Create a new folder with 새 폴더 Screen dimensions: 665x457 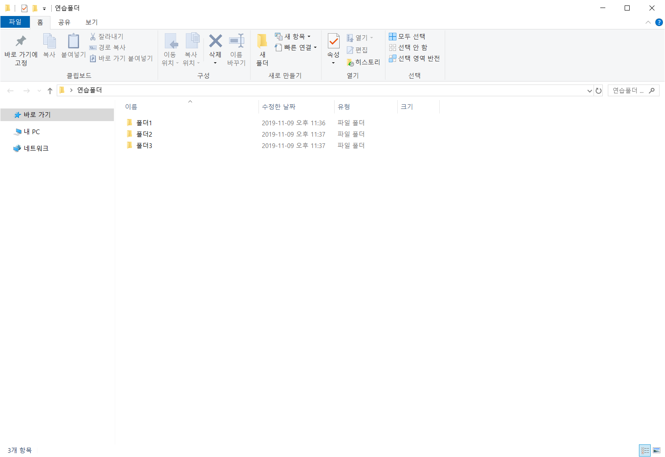tap(262, 50)
